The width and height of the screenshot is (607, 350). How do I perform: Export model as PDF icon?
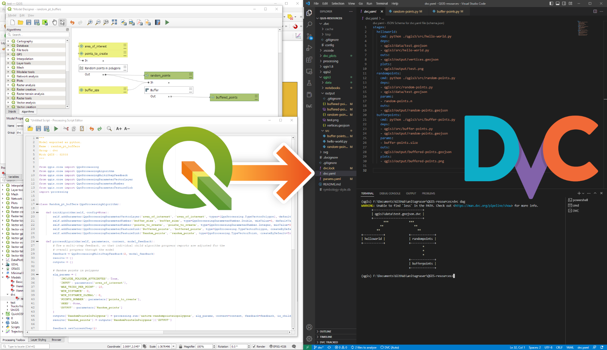pos(140,22)
